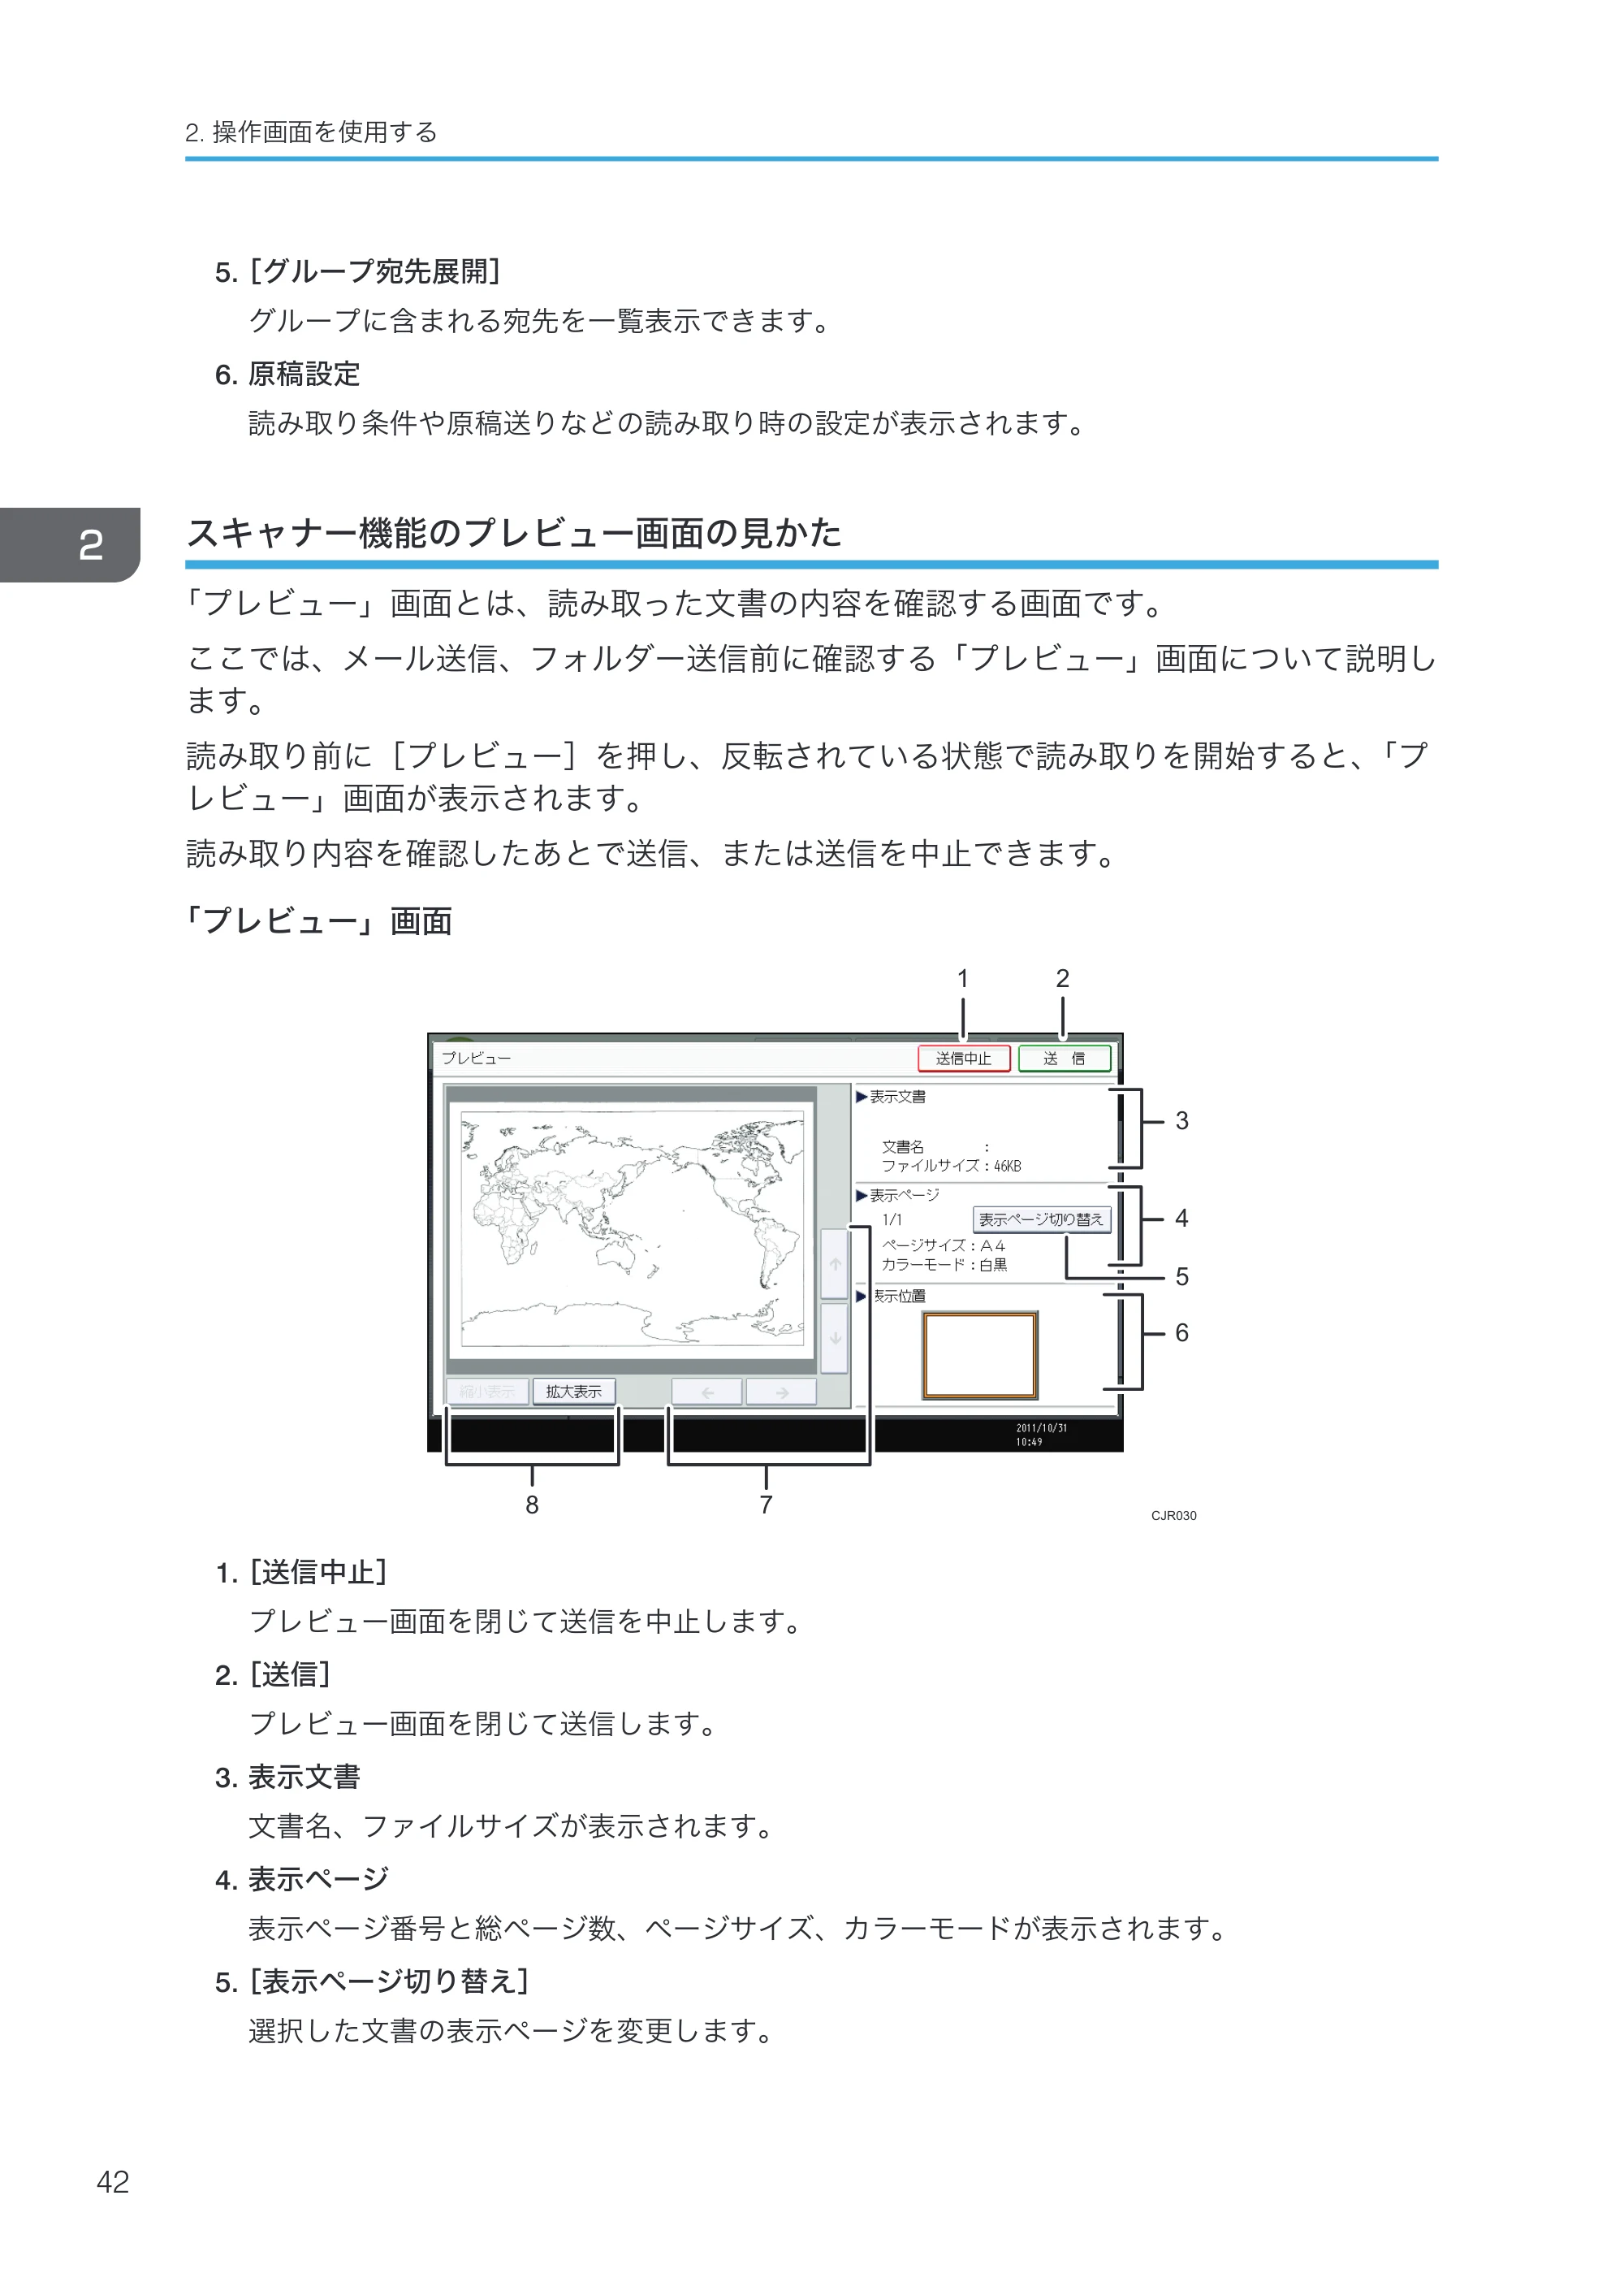Click the 送信中止 cancel button
This screenshot has height=2295, width=1624.
click(x=963, y=1058)
